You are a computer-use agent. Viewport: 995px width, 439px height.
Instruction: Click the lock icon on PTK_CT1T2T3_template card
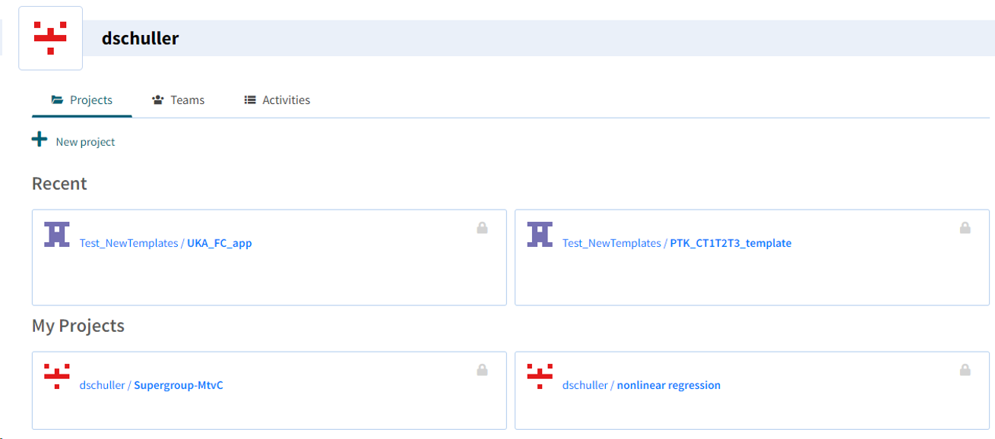click(965, 228)
